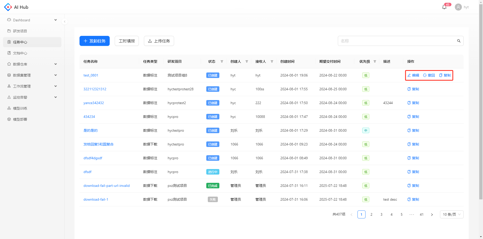Copy the 434234 task
This screenshot has height=239, width=483.
pos(413,117)
